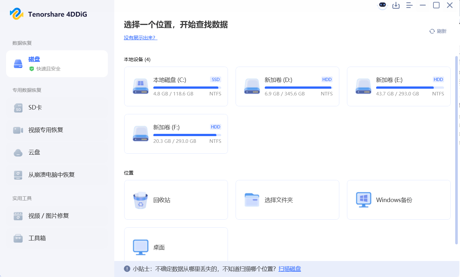Open 从崩溃电脑中恢复 in the sidebar

[x=57, y=175]
